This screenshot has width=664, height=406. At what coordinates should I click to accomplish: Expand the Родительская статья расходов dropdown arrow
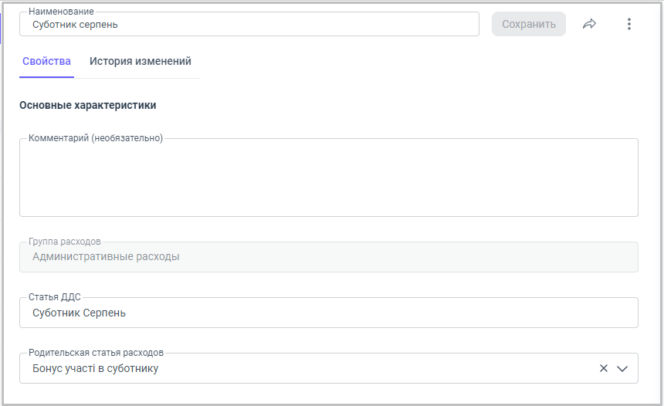click(622, 369)
